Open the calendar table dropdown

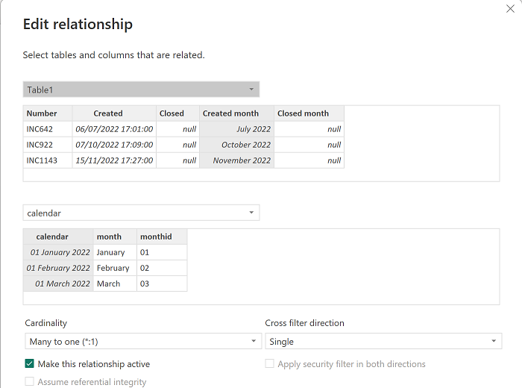point(141,213)
